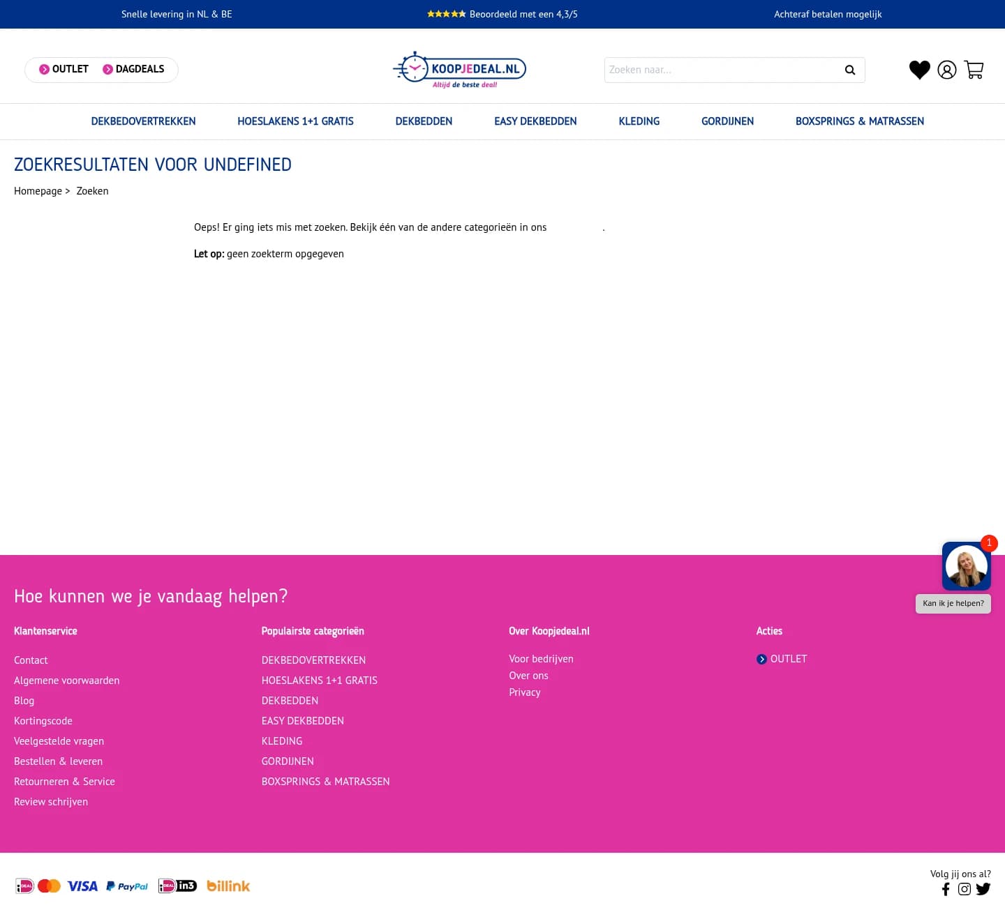Click the search magnifier icon
Image resolution: width=1005 pixels, height=919 pixels.
[x=849, y=70]
